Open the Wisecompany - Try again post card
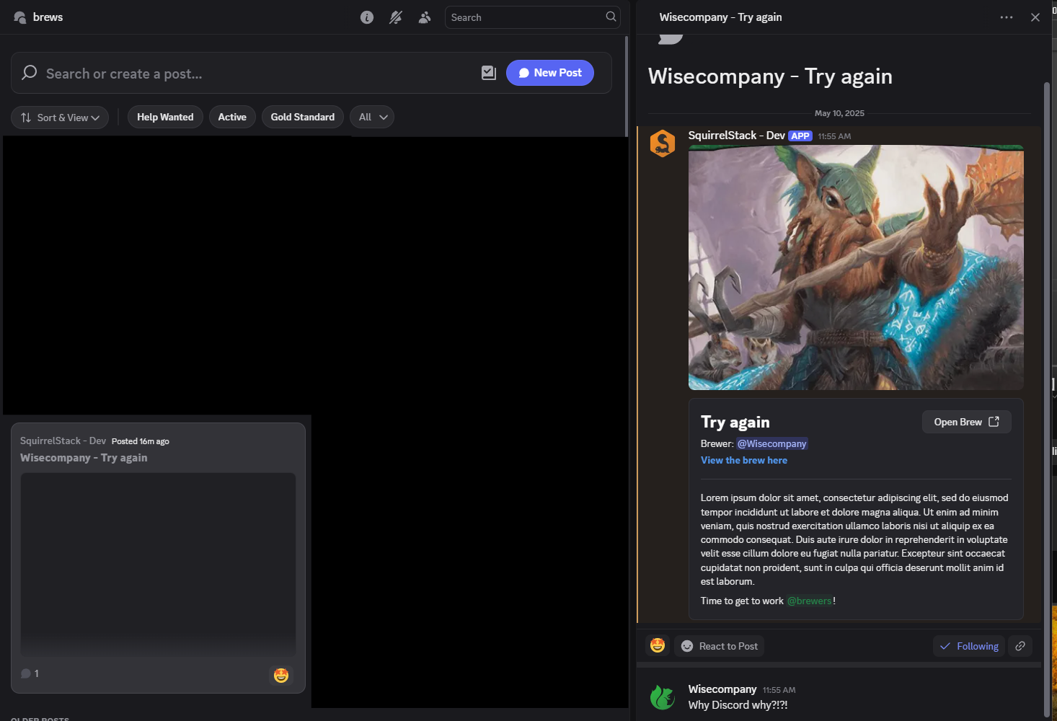This screenshot has width=1057, height=721. coord(158,558)
